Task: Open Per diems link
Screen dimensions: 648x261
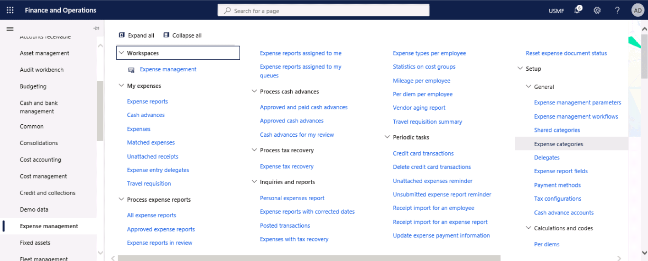Action: 547,245
